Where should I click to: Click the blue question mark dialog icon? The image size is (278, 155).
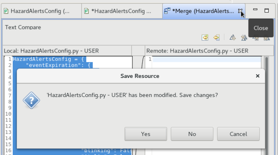(x=31, y=100)
